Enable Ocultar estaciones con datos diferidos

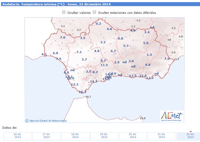94,12
